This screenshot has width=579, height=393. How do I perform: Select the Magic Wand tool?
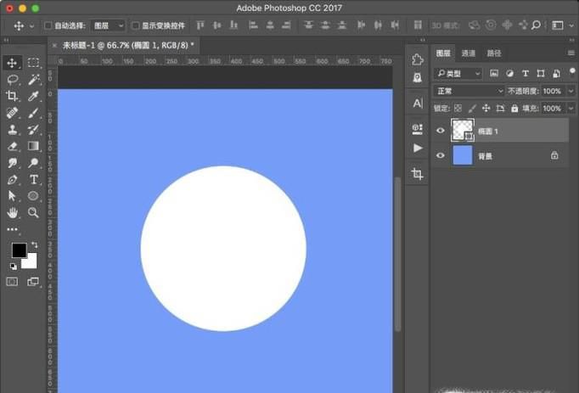click(x=34, y=79)
